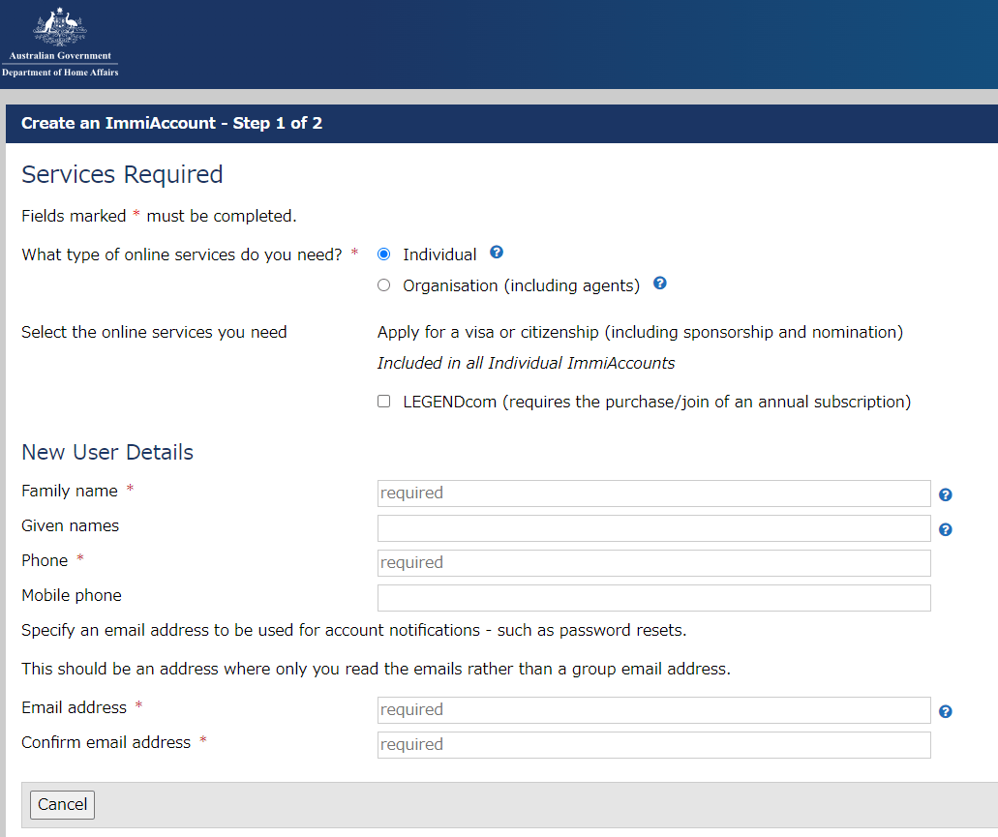Click the Family name input field
The image size is (998, 837).
click(x=653, y=493)
